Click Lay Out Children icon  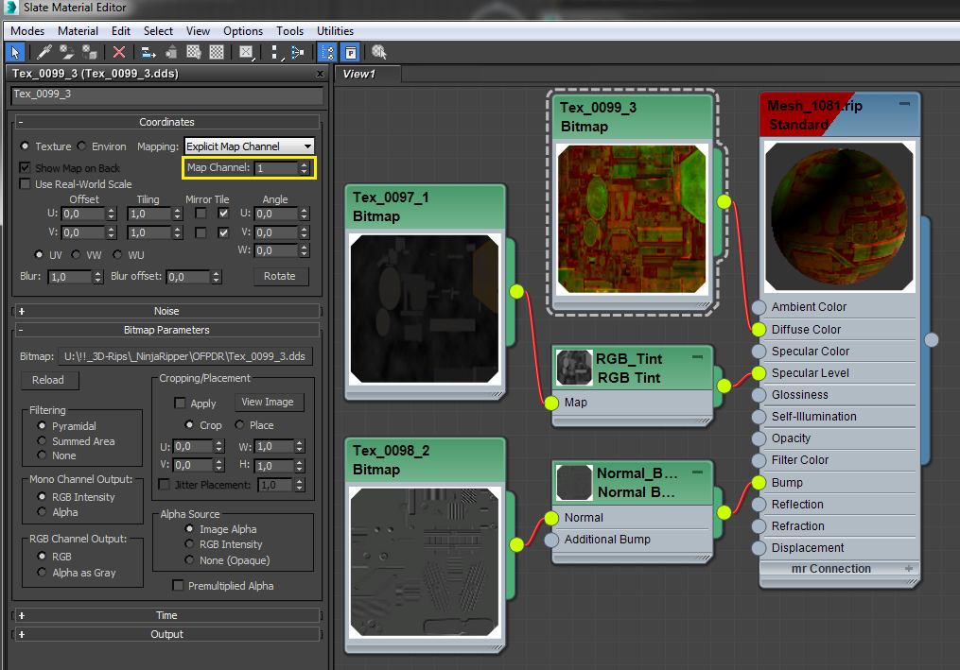[x=297, y=53]
